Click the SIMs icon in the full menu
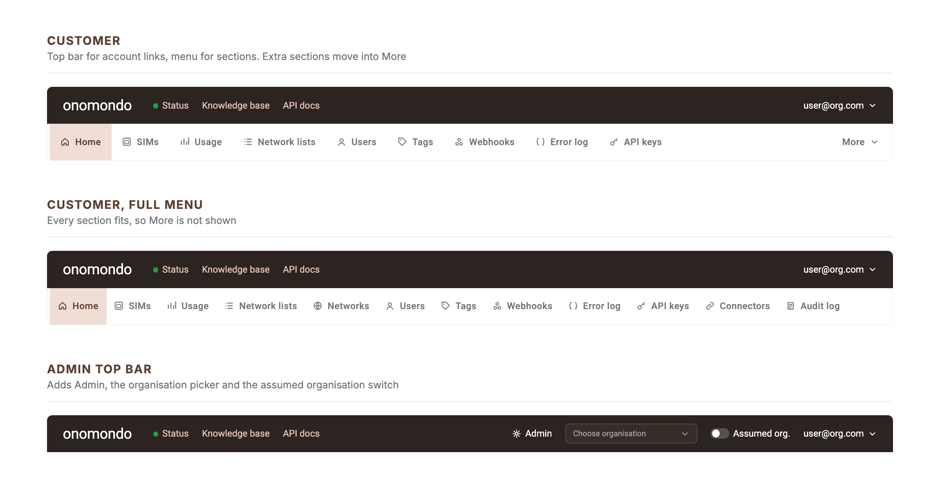Viewport: 940px width, 492px height. pos(119,306)
